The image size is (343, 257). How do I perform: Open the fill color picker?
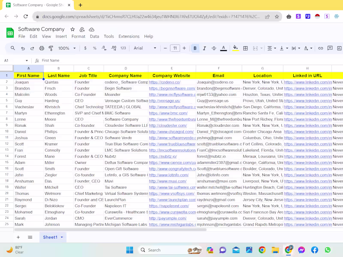[x=235, y=48]
